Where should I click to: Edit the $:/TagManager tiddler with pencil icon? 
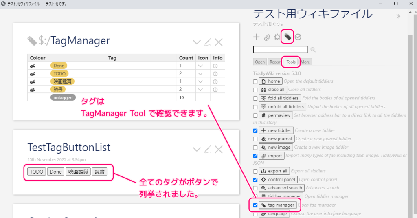208,42
